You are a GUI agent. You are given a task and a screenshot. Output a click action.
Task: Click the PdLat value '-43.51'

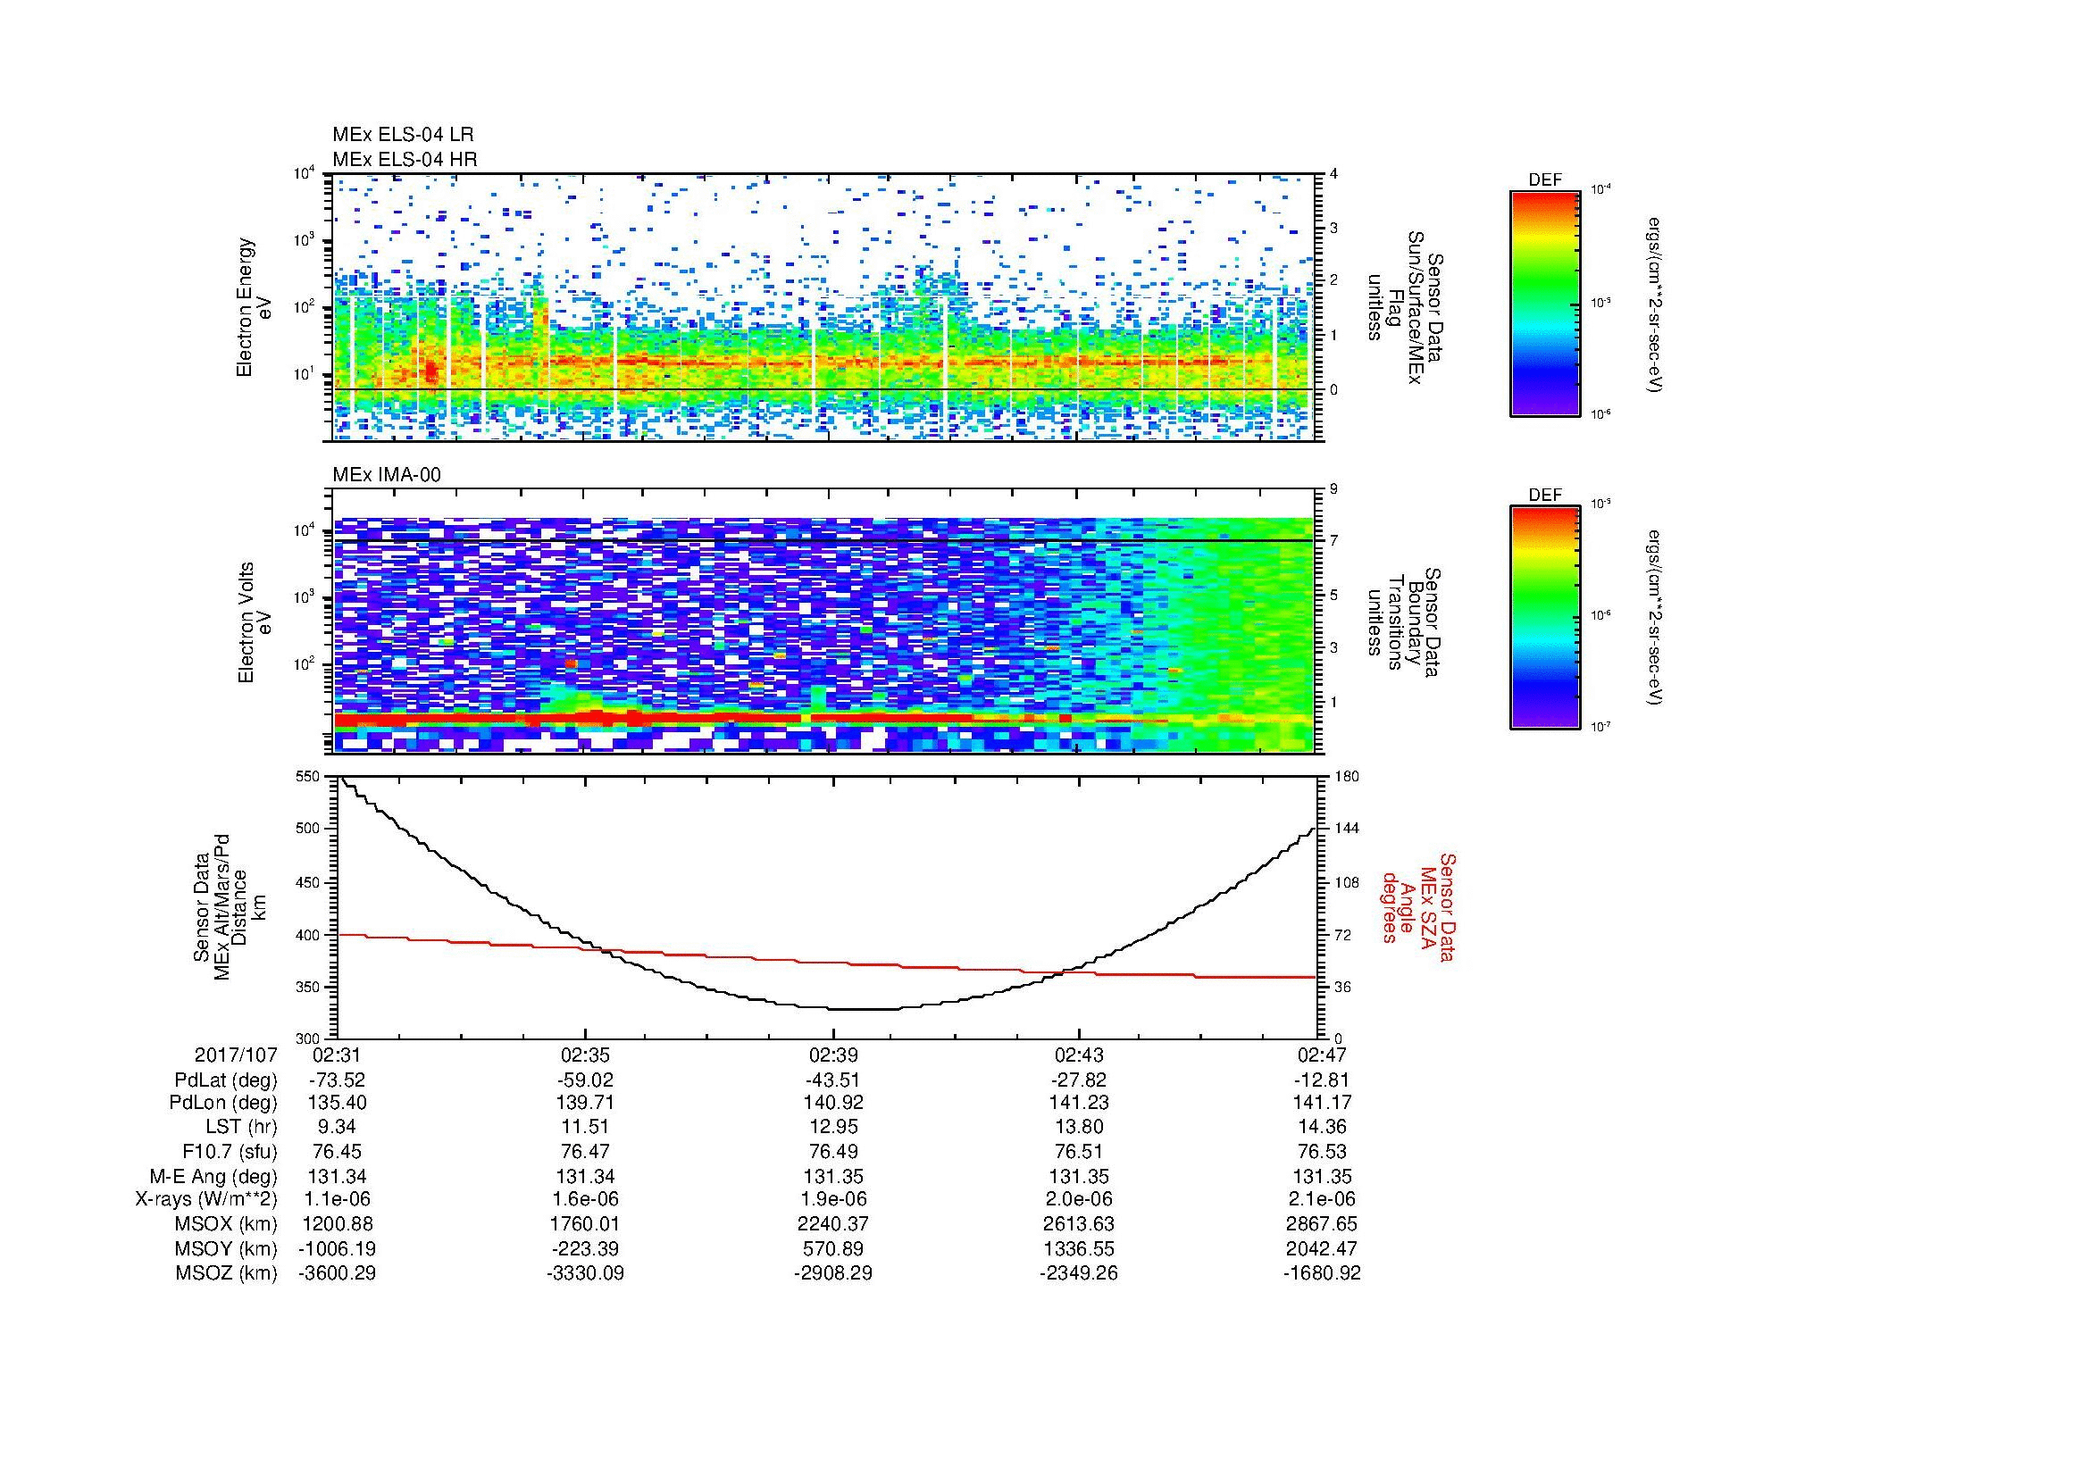point(833,1080)
